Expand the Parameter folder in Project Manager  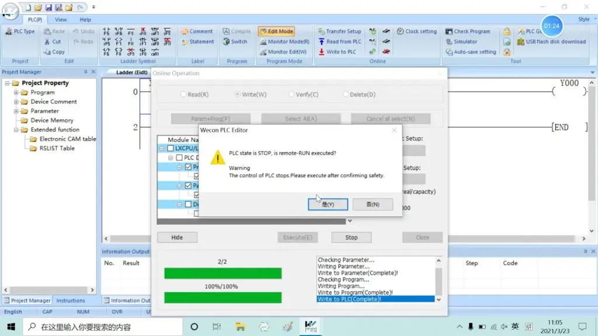point(16,111)
